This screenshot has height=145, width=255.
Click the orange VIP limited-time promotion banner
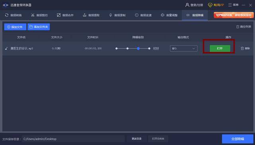234,15
